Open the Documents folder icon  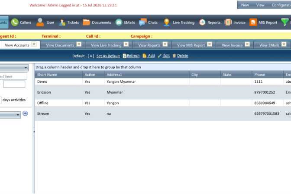click(x=87, y=22)
